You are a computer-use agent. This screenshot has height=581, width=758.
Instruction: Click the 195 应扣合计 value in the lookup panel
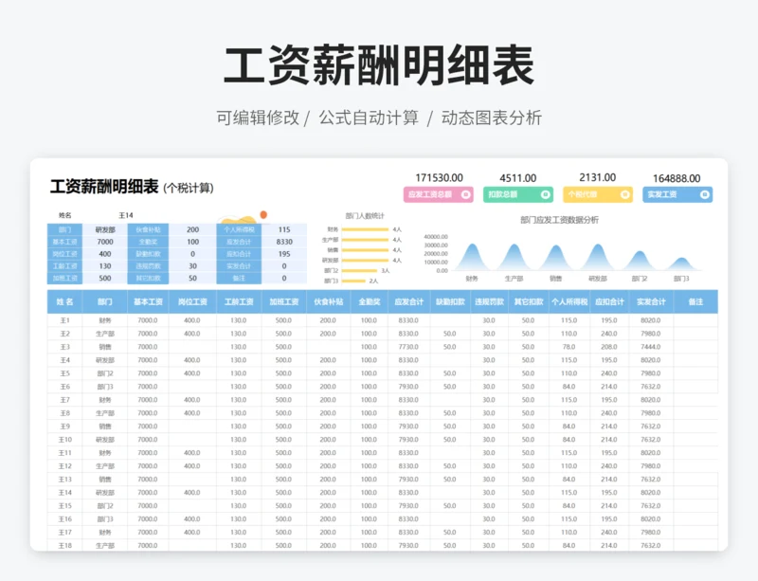[284, 254]
